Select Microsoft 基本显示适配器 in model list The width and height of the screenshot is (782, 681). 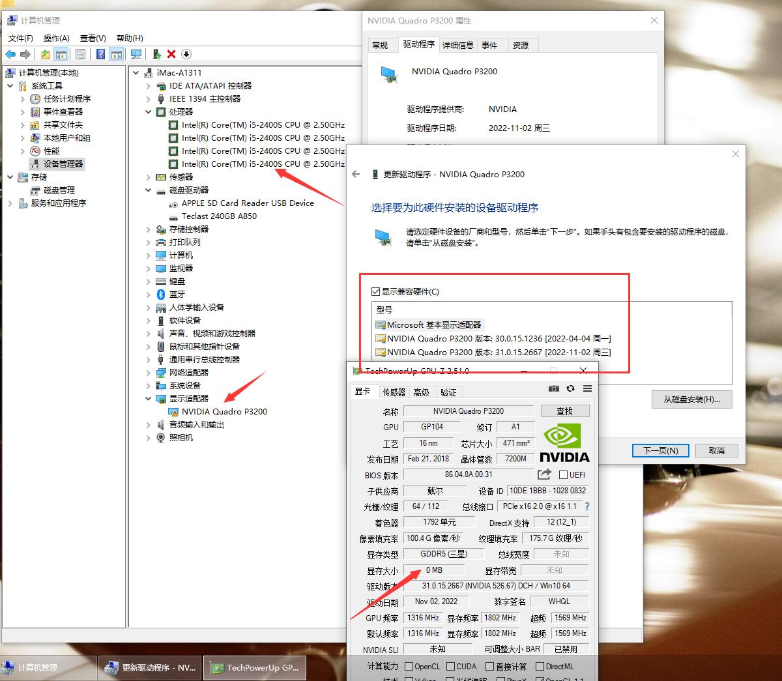pos(429,325)
